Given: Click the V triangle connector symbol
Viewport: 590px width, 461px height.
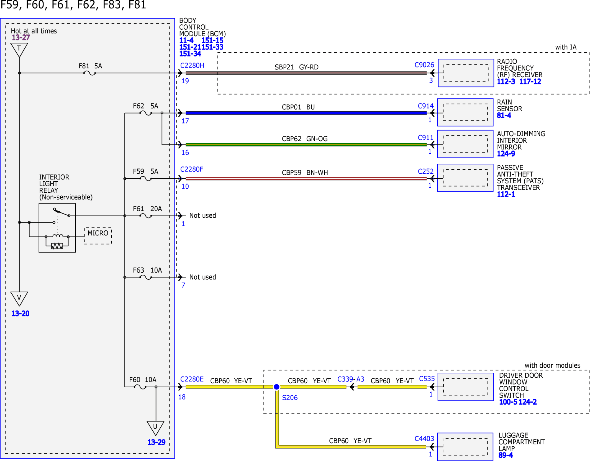Looking at the screenshot, I should [x=19, y=299].
